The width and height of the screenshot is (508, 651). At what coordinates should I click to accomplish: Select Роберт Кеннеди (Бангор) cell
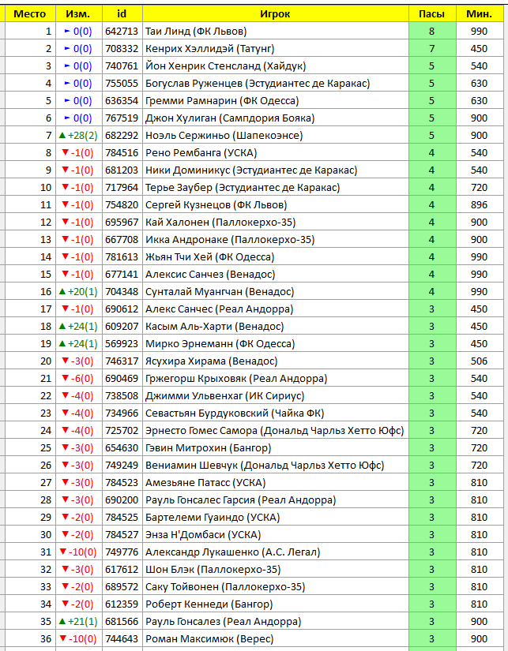276,604
